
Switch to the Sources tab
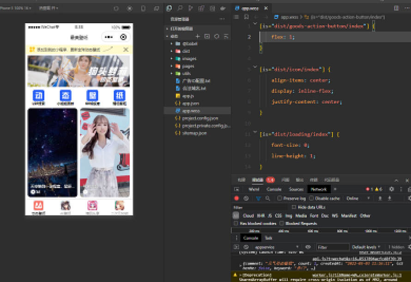click(x=296, y=189)
